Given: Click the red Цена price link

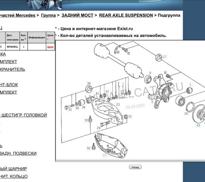Looking at the screenshot, I should pos(50,47).
